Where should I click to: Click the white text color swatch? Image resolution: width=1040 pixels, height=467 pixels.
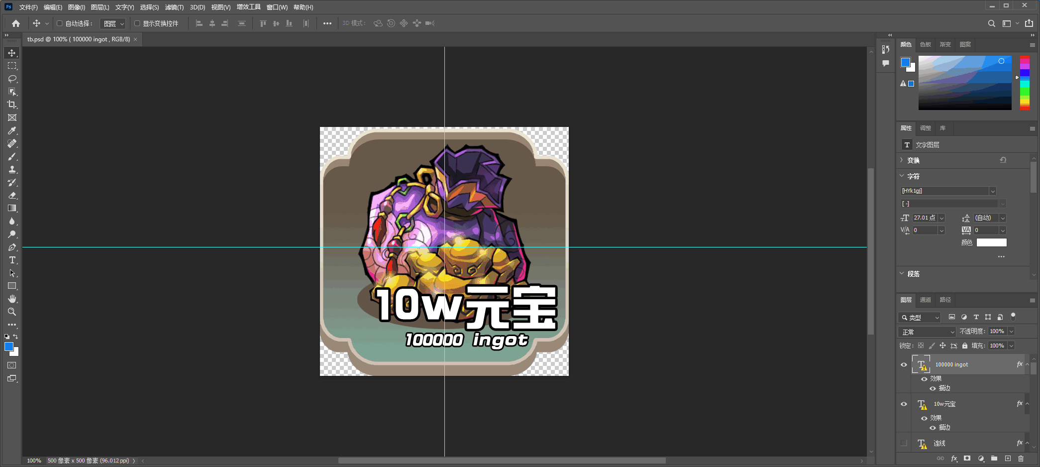991,242
